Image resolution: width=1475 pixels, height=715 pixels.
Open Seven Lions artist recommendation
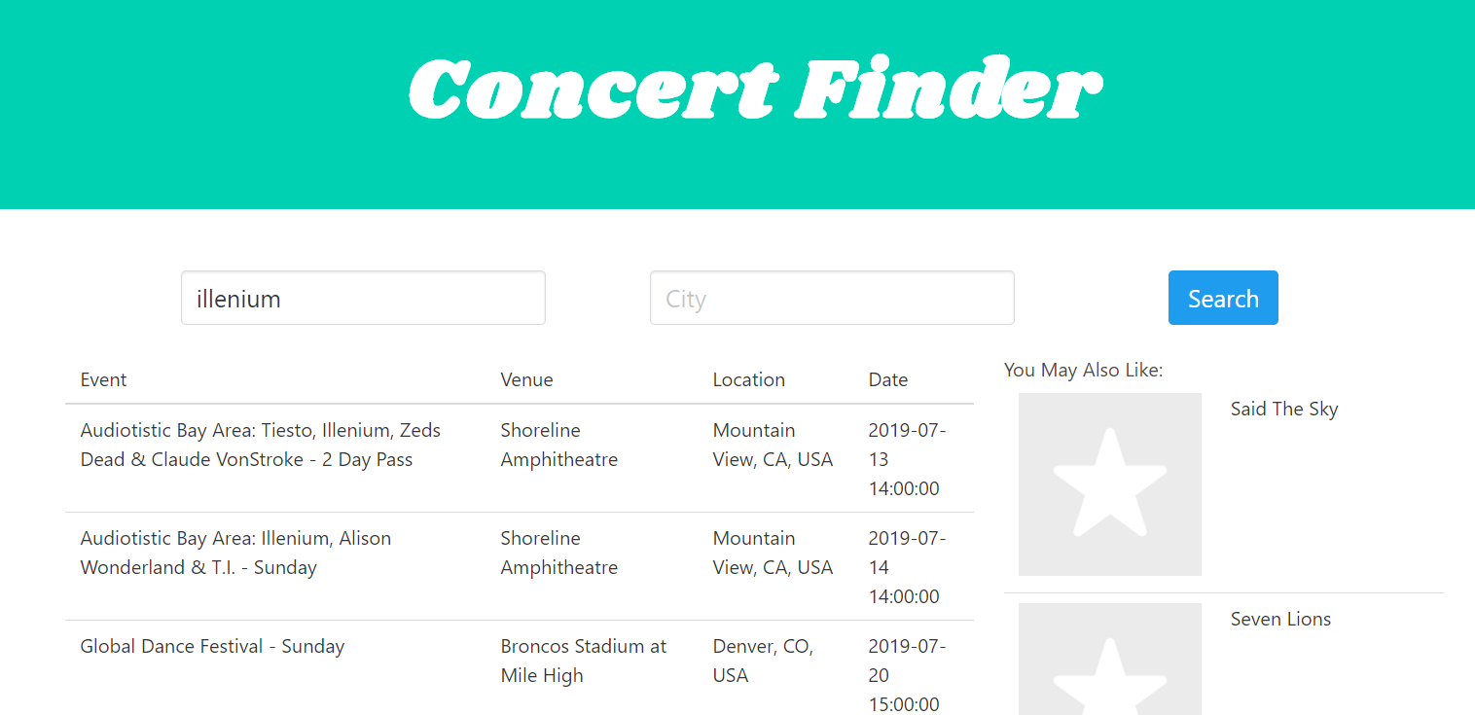click(1280, 619)
